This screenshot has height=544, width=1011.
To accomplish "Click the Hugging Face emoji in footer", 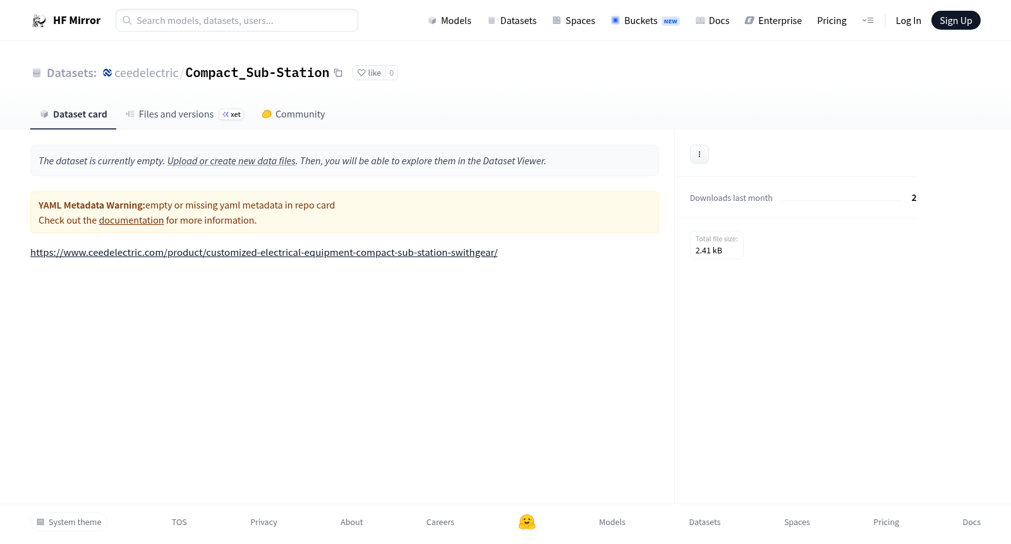I will [527, 522].
